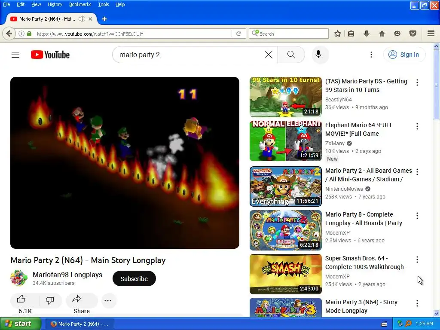Open options for Elephant Mario 64 video
Image resolution: width=440 pixels, height=330 pixels.
pyautogui.click(x=417, y=126)
